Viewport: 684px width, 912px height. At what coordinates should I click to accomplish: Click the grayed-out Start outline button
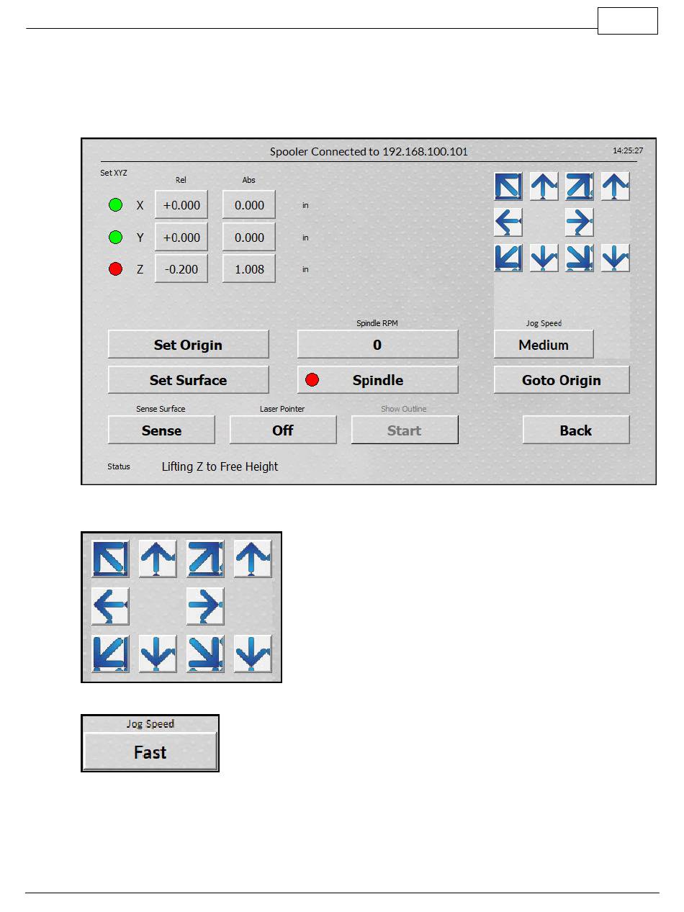tap(405, 430)
